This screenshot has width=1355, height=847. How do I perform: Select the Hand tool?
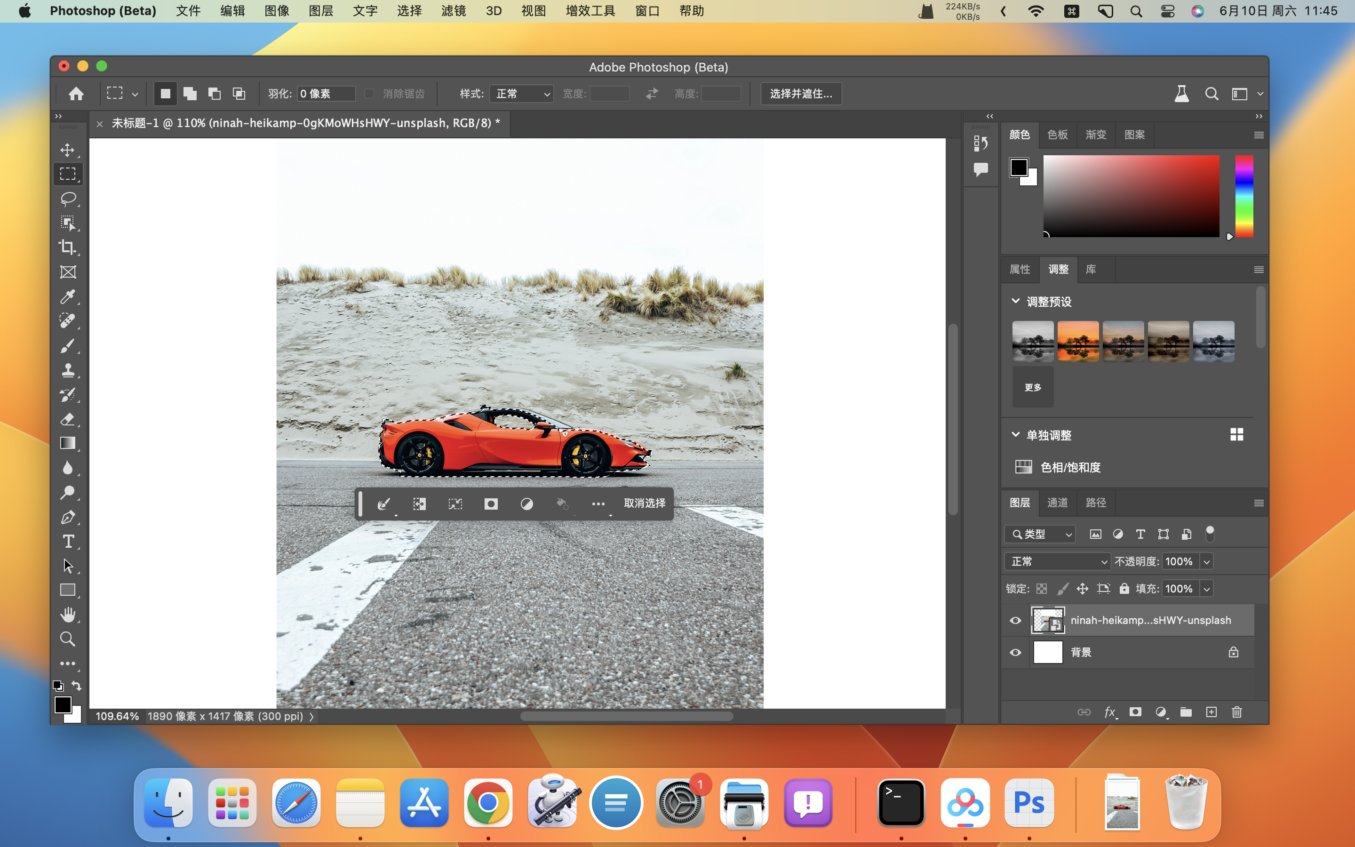coord(68,615)
